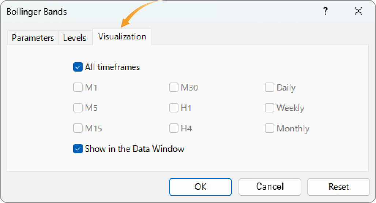376x203 pixels.
Task: Enable the M1 timeframe checkbox
Action: pos(78,87)
